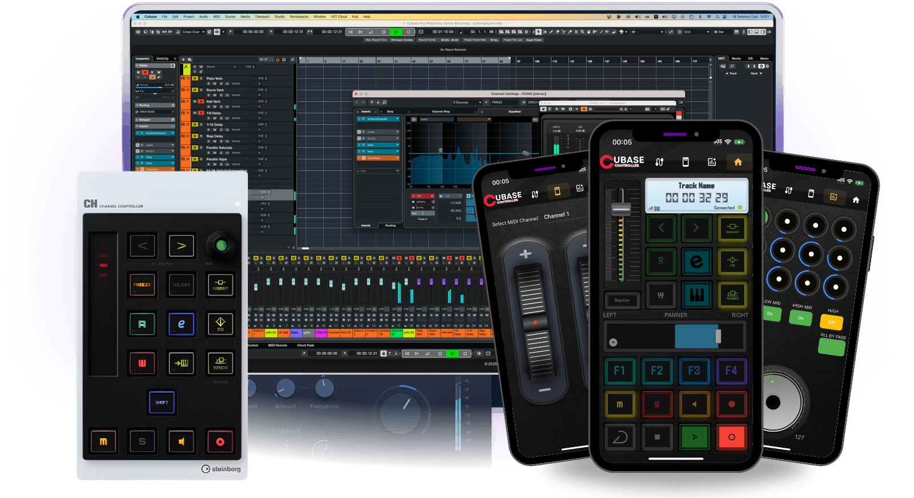This screenshot has height=498, width=914.
Task: Toggle mute 'm' pad on center phone
Action: tap(620, 404)
